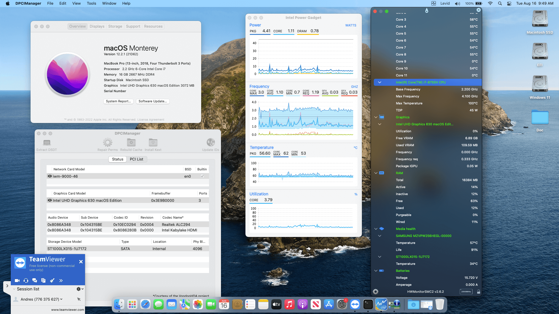The image size is (559, 314).
Task: Start video in TeamViewer panel
Action: pos(17,281)
